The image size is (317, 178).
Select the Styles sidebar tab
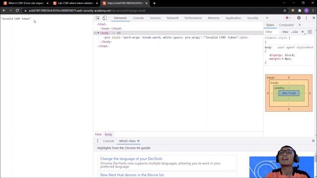click(x=270, y=25)
